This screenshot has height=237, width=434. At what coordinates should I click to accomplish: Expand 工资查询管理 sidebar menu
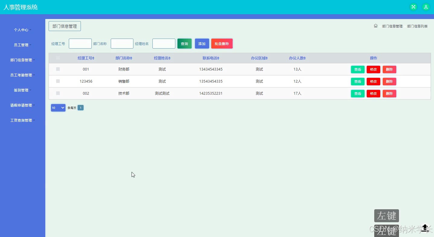[22, 120]
